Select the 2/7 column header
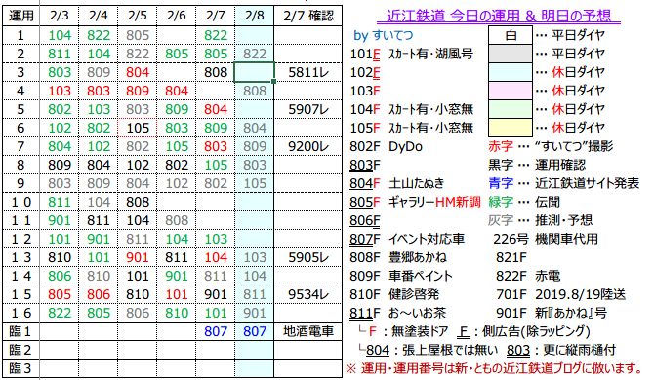 (x=215, y=16)
